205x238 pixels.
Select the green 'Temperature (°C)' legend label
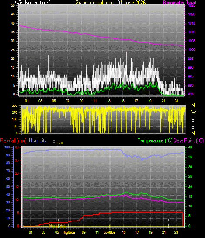point(155,140)
